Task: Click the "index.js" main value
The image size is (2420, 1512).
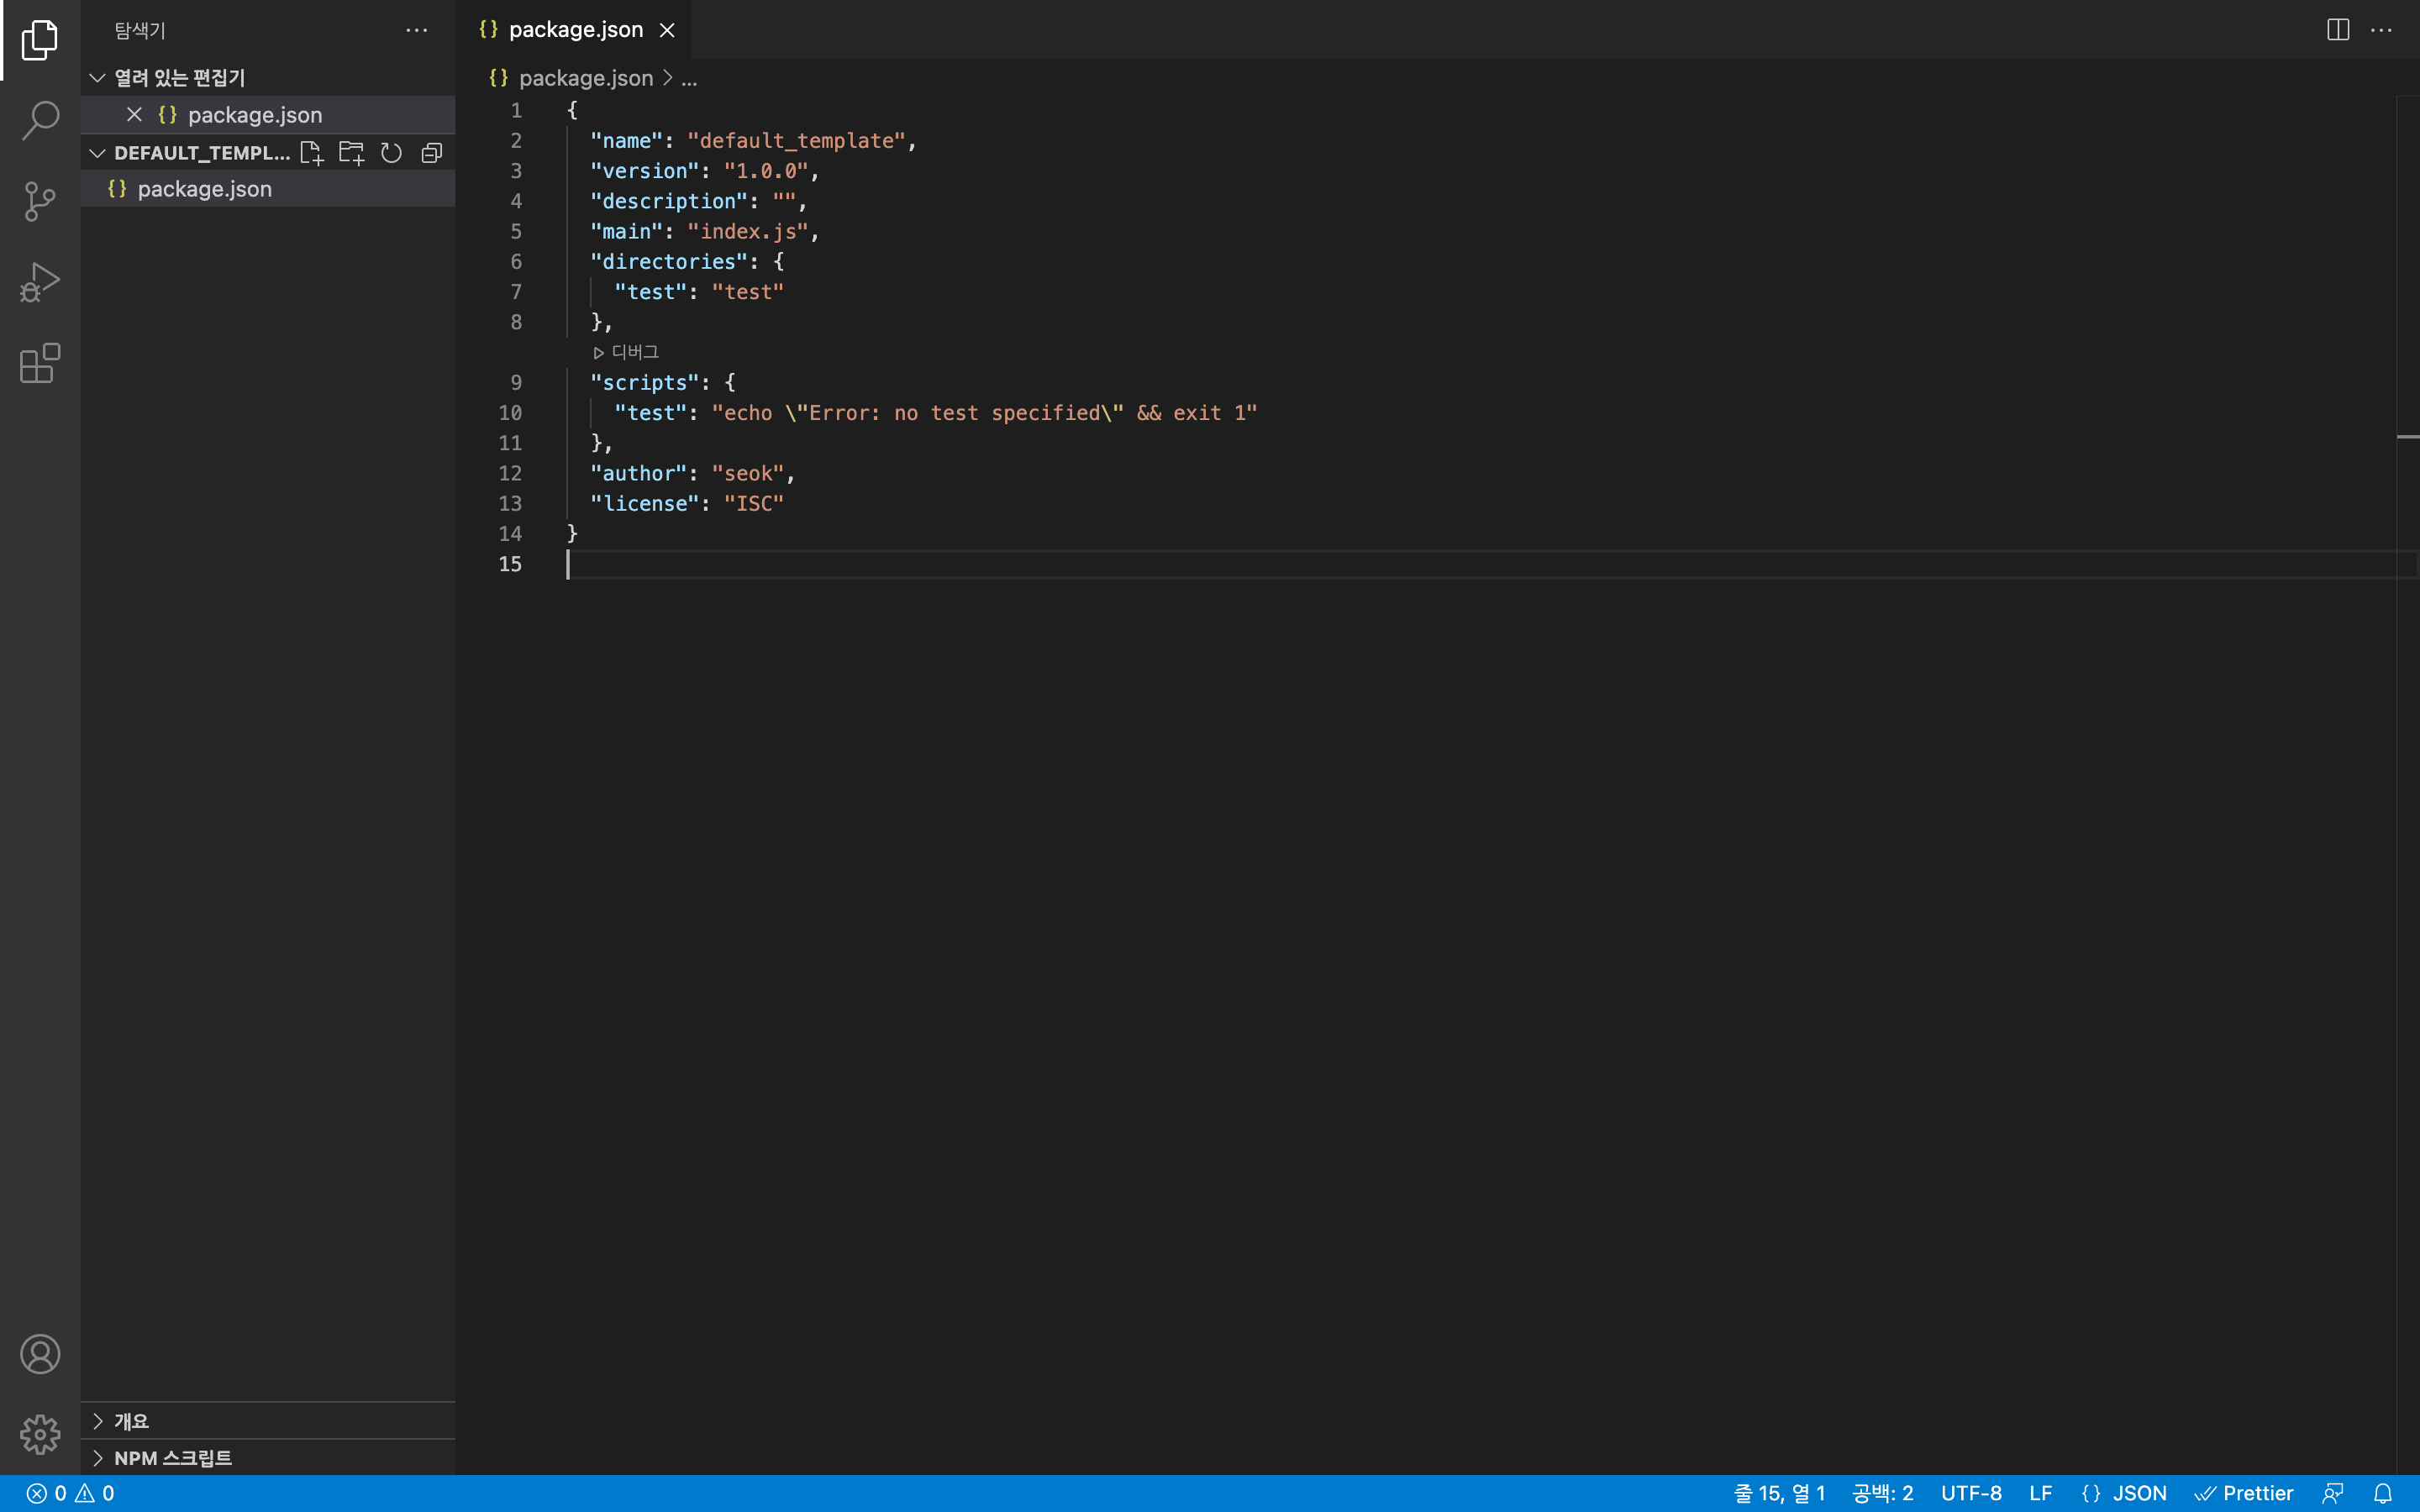Action: point(747,232)
